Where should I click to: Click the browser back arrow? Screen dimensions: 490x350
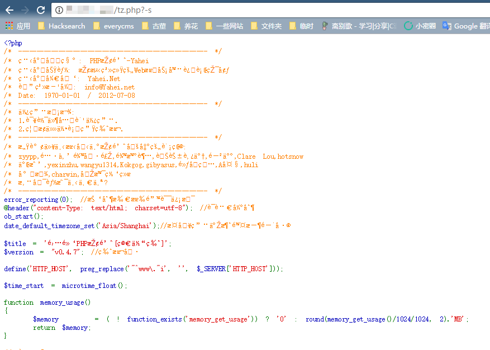[9, 10]
